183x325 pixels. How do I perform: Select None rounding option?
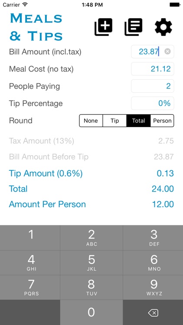point(91,120)
